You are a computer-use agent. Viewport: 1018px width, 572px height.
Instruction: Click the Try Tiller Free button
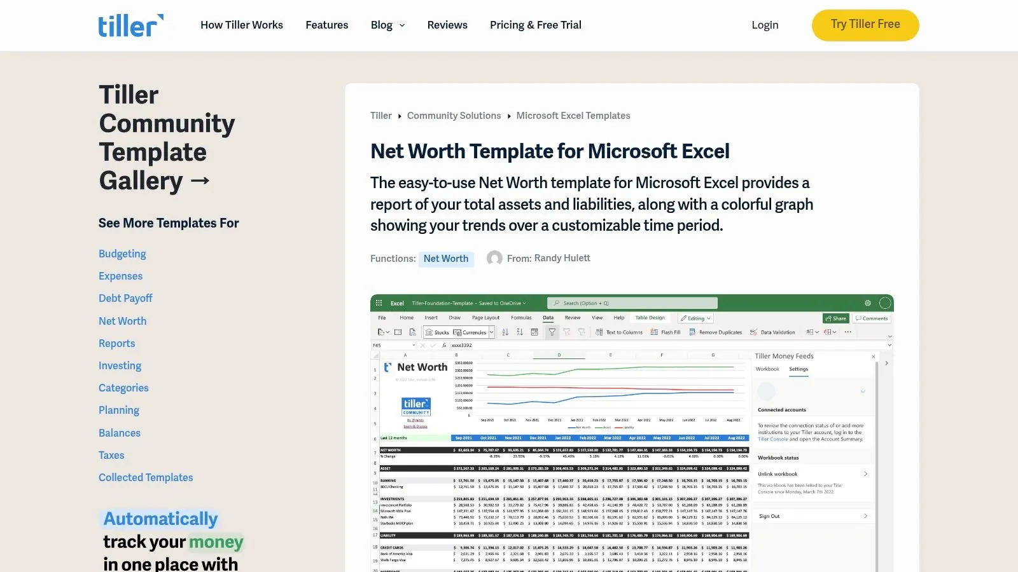click(x=865, y=25)
